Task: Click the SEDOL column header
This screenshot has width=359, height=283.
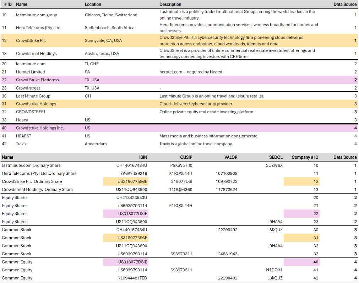Action: tap(276, 157)
